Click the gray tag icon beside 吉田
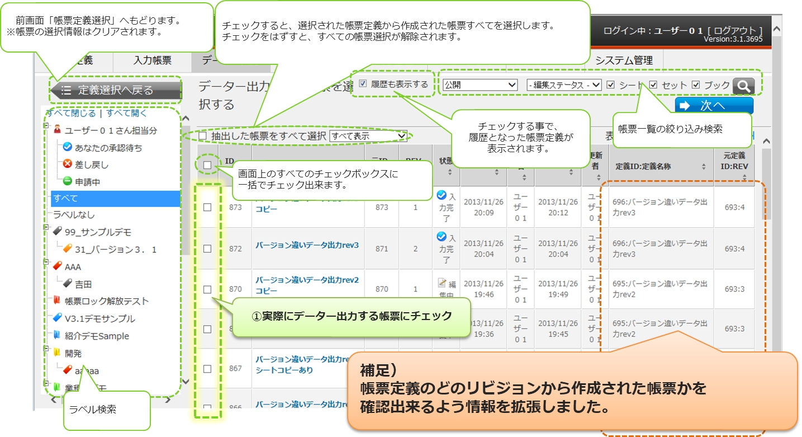Image resolution: width=802 pixels, height=437 pixels. (68, 284)
